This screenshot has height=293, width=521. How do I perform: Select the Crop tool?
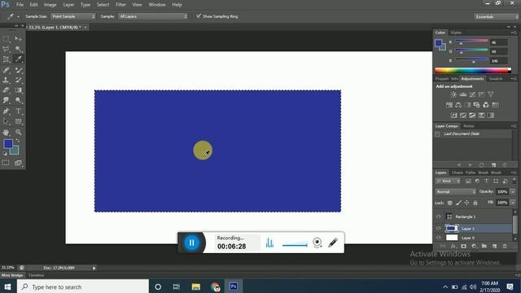point(6,59)
